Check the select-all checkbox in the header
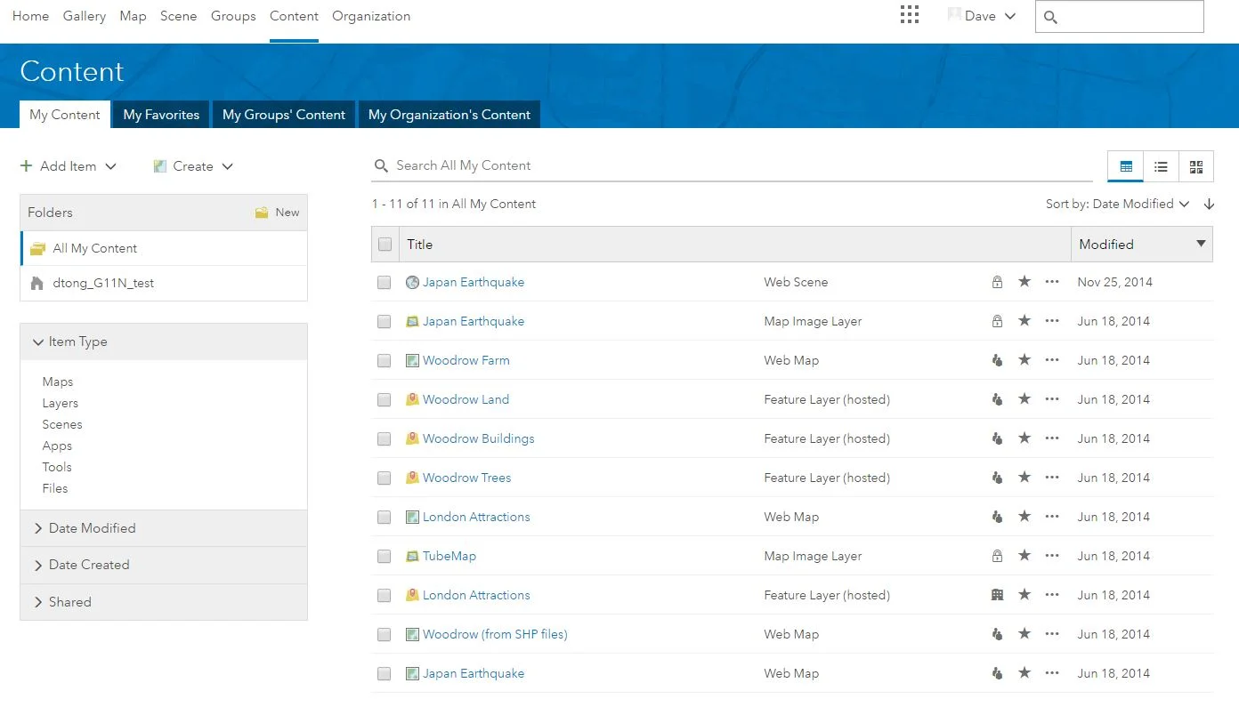Image resolution: width=1239 pixels, height=715 pixels. 385,244
